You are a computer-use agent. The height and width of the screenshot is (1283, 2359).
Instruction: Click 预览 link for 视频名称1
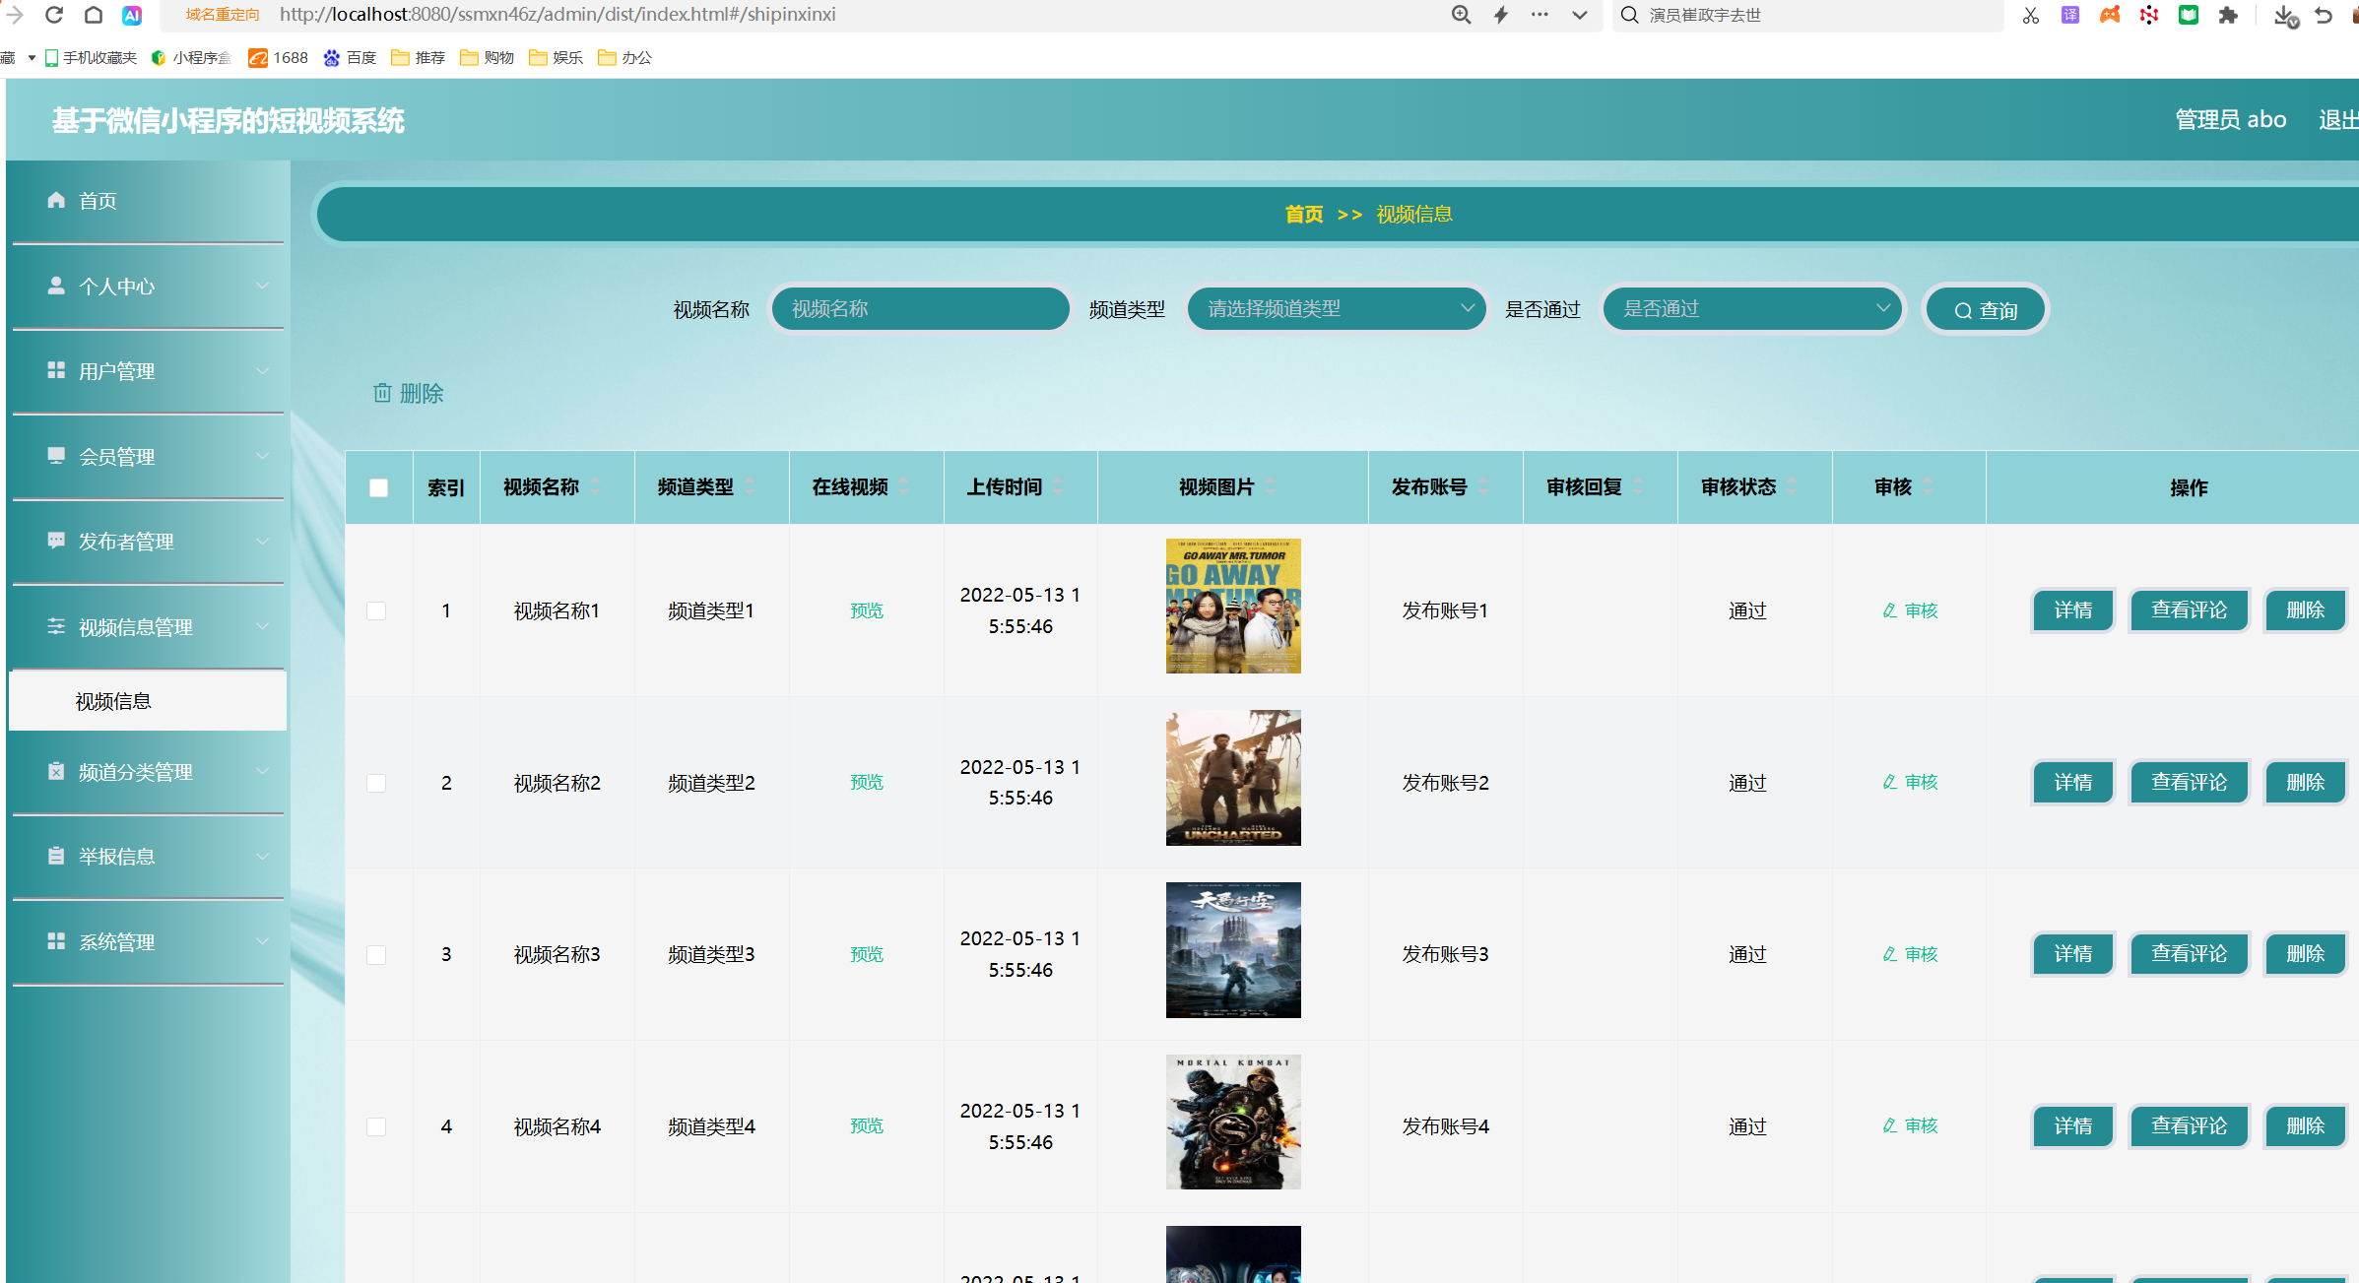[867, 610]
